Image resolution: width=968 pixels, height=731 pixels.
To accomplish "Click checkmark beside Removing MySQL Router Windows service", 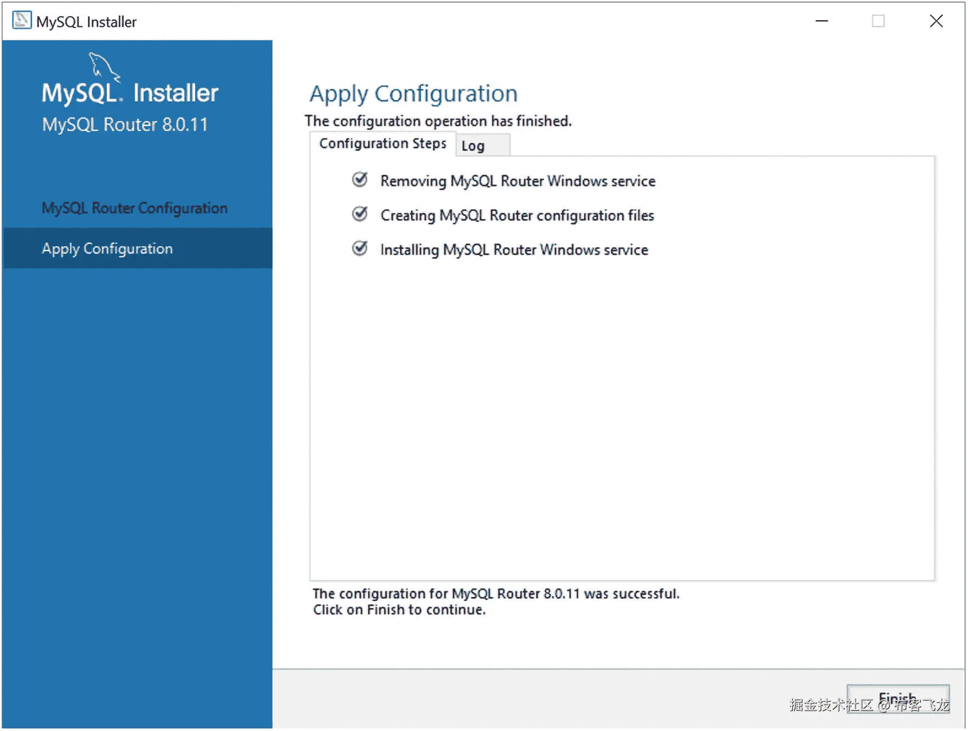I will [360, 180].
